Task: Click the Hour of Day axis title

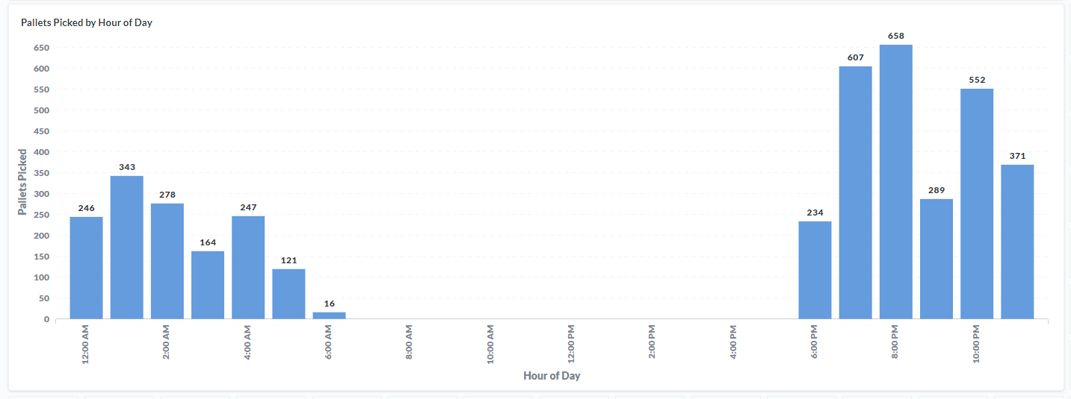Action: tap(552, 376)
